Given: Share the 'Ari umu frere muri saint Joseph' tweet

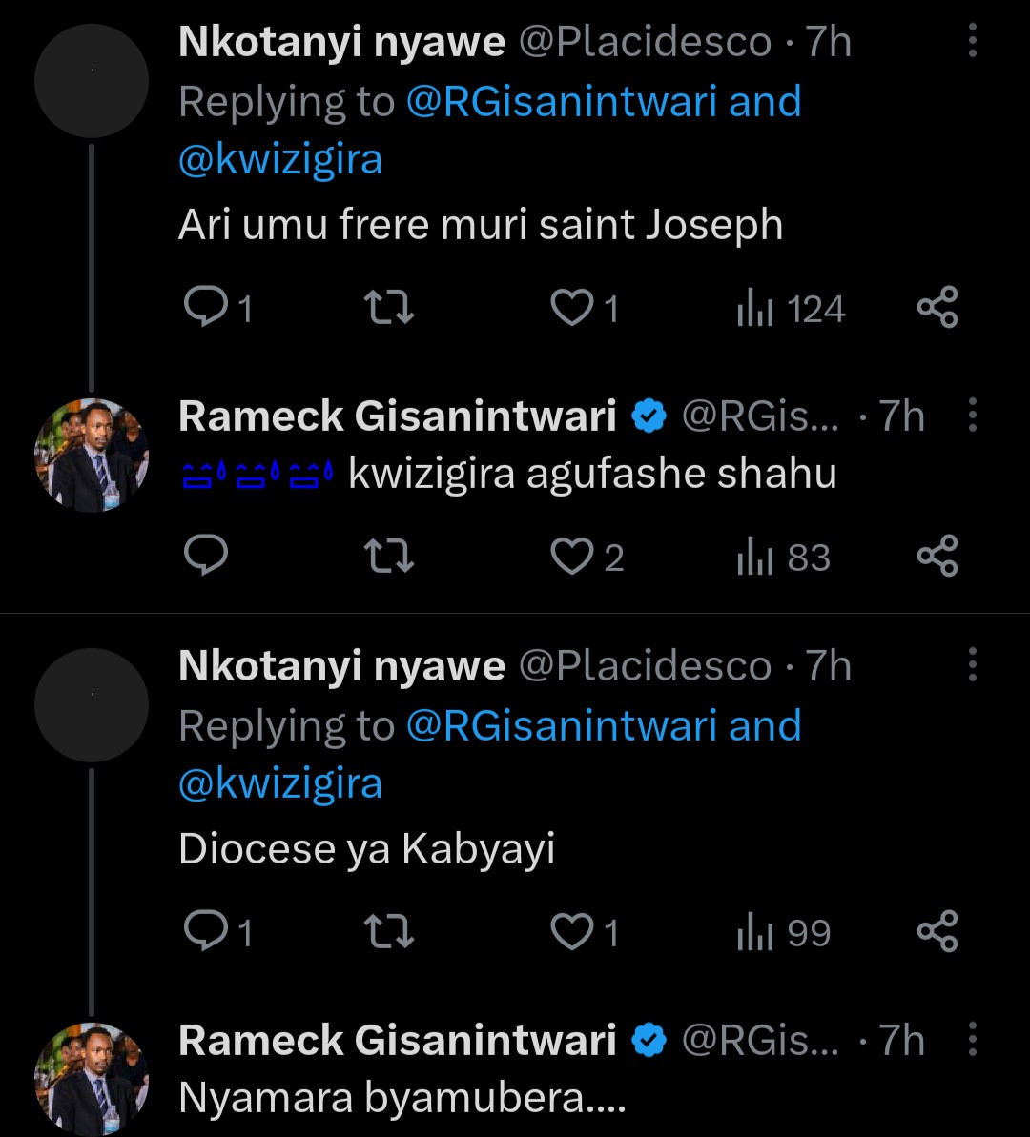Looking at the screenshot, I should 937,309.
